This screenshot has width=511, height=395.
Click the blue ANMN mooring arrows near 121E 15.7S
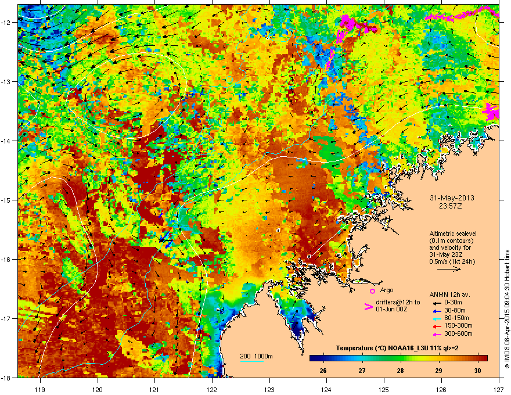[x=166, y=239]
